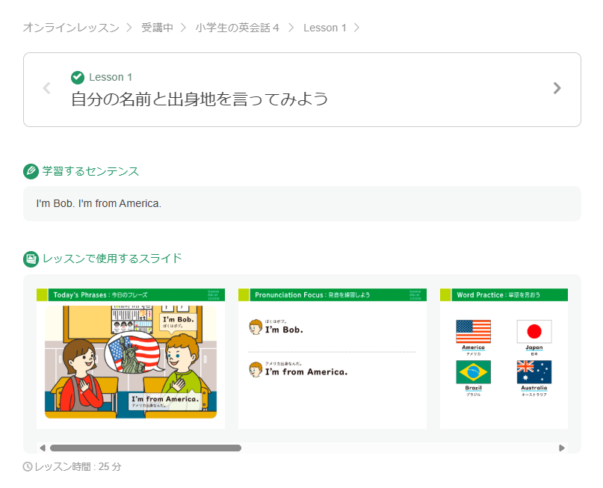
Task: Click the horizontal slide scrollbar thumb
Action: pos(146,448)
